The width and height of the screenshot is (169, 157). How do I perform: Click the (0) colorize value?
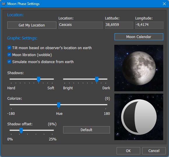coord(107,99)
